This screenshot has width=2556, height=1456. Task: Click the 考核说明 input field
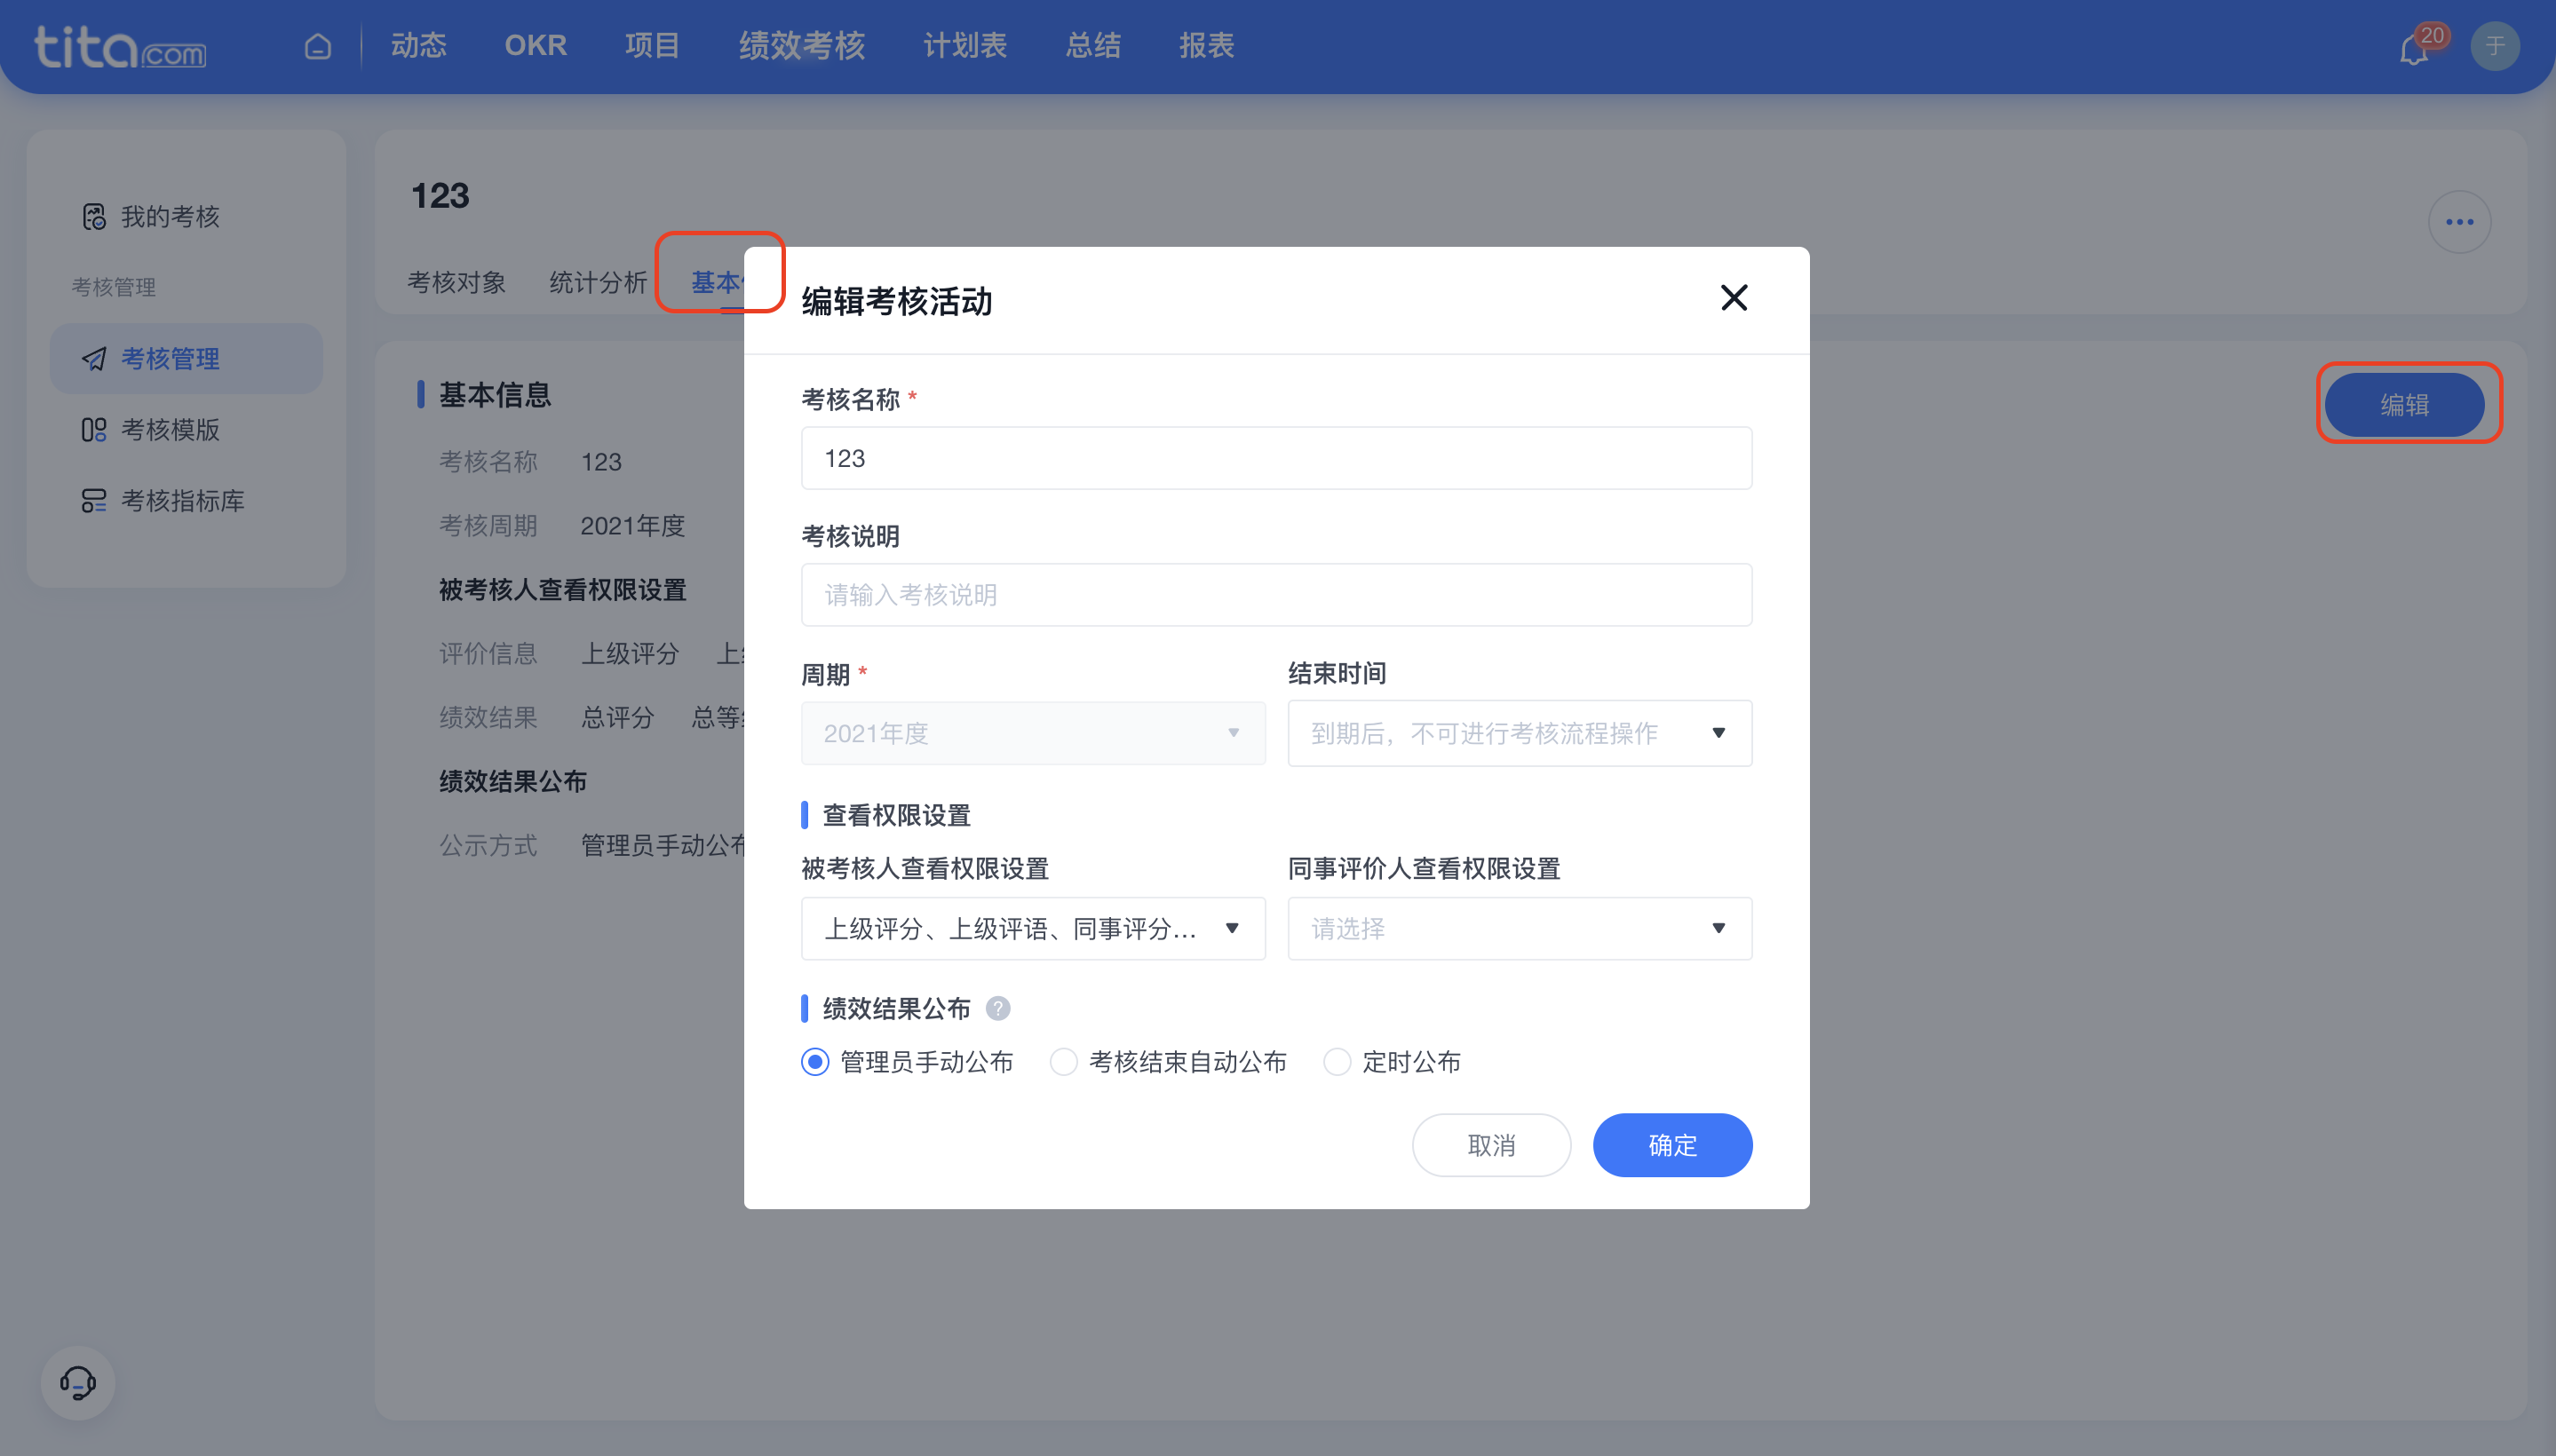1276,595
